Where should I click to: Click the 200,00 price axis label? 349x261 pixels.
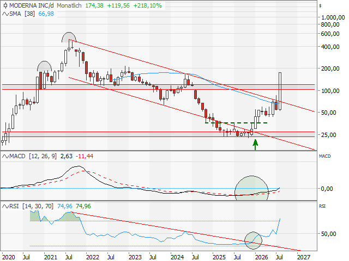(x=330, y=69)
